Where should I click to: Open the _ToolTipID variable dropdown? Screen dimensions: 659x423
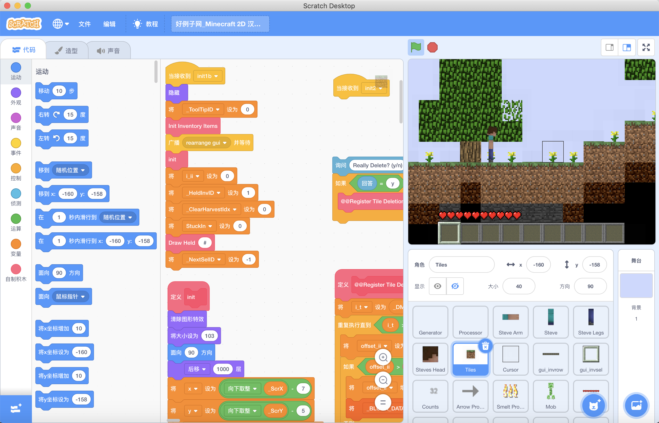(203, 109)
